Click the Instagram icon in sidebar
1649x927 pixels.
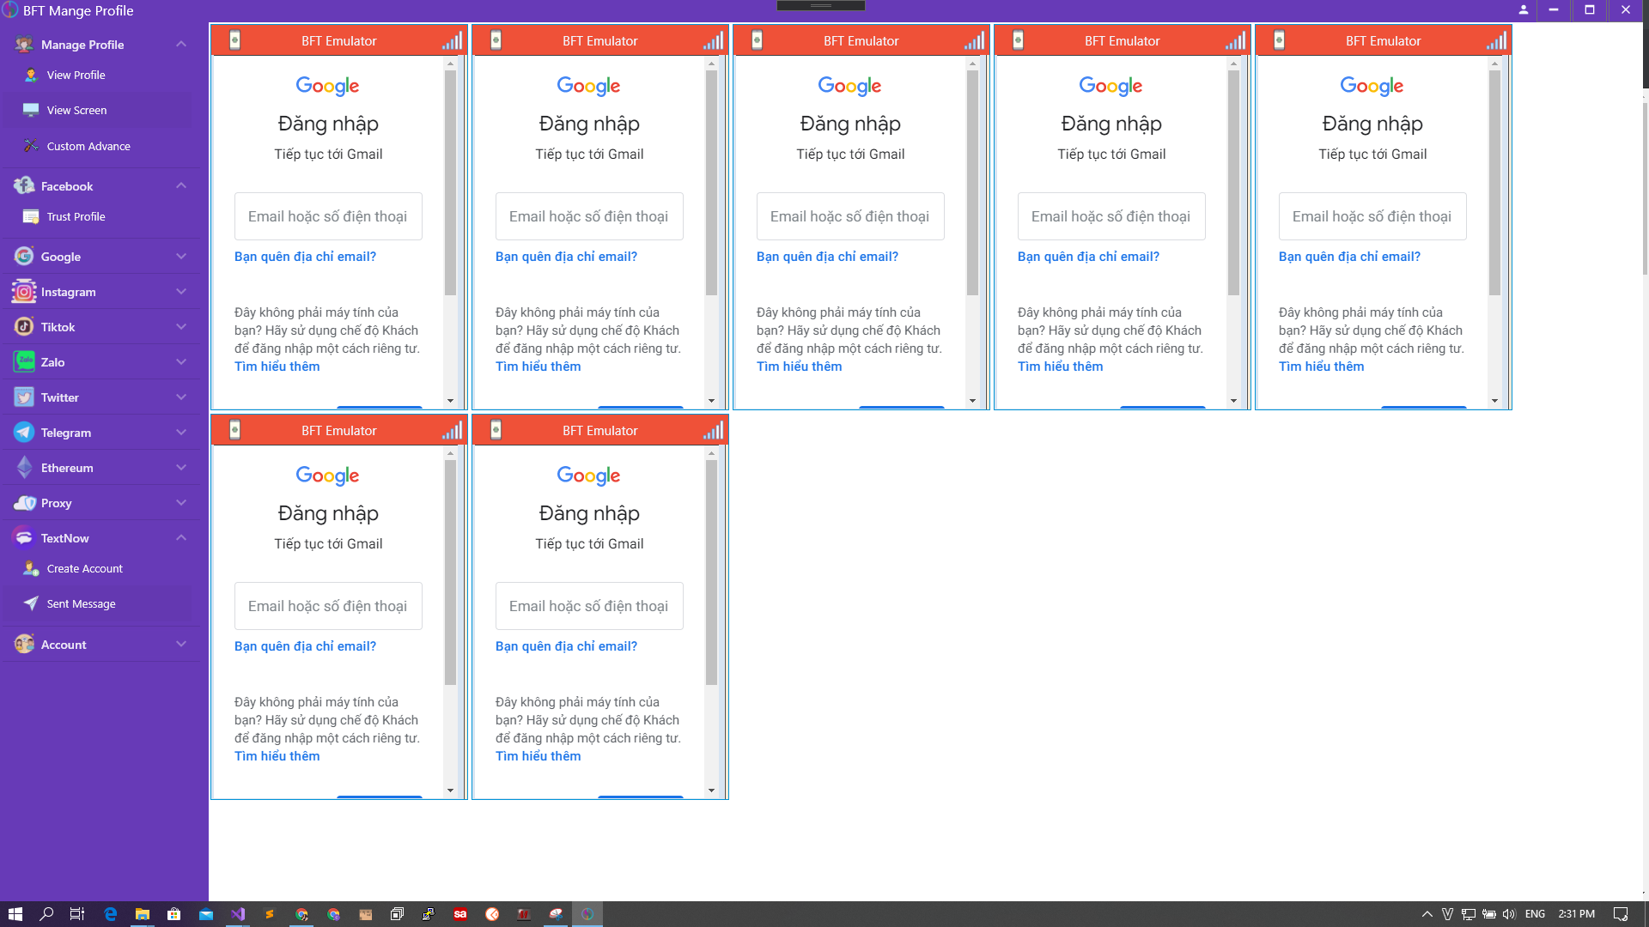click(24, 292)
